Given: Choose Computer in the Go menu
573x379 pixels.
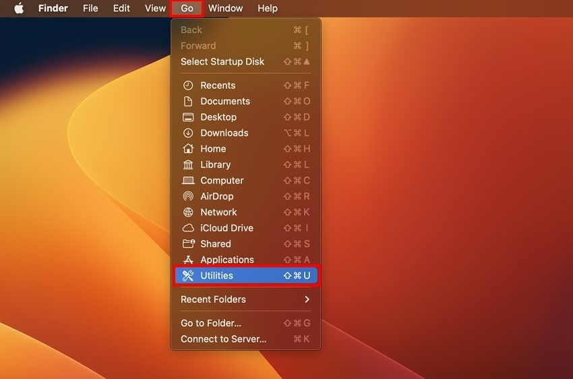Looking at the screenshot, I should [245, 181].
